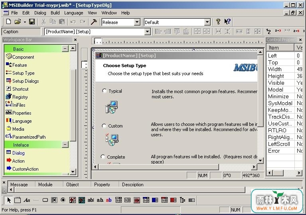Open the Release configuration dropdown
The image size is (306, 215).
pyautogui.click(x=137, y=22)
